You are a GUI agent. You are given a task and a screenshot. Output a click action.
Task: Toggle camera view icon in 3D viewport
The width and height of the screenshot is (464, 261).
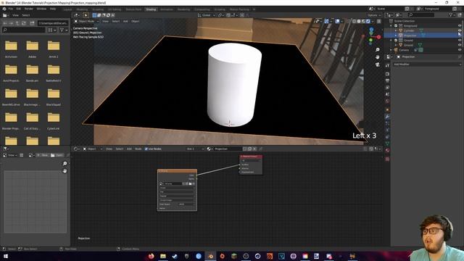coord(378,65)
